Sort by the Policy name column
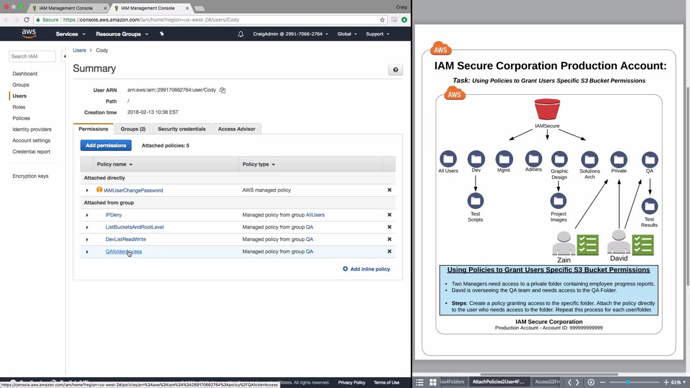Image resolution: width=690 pixels, height=388 pixels. [x=114, y=164]
